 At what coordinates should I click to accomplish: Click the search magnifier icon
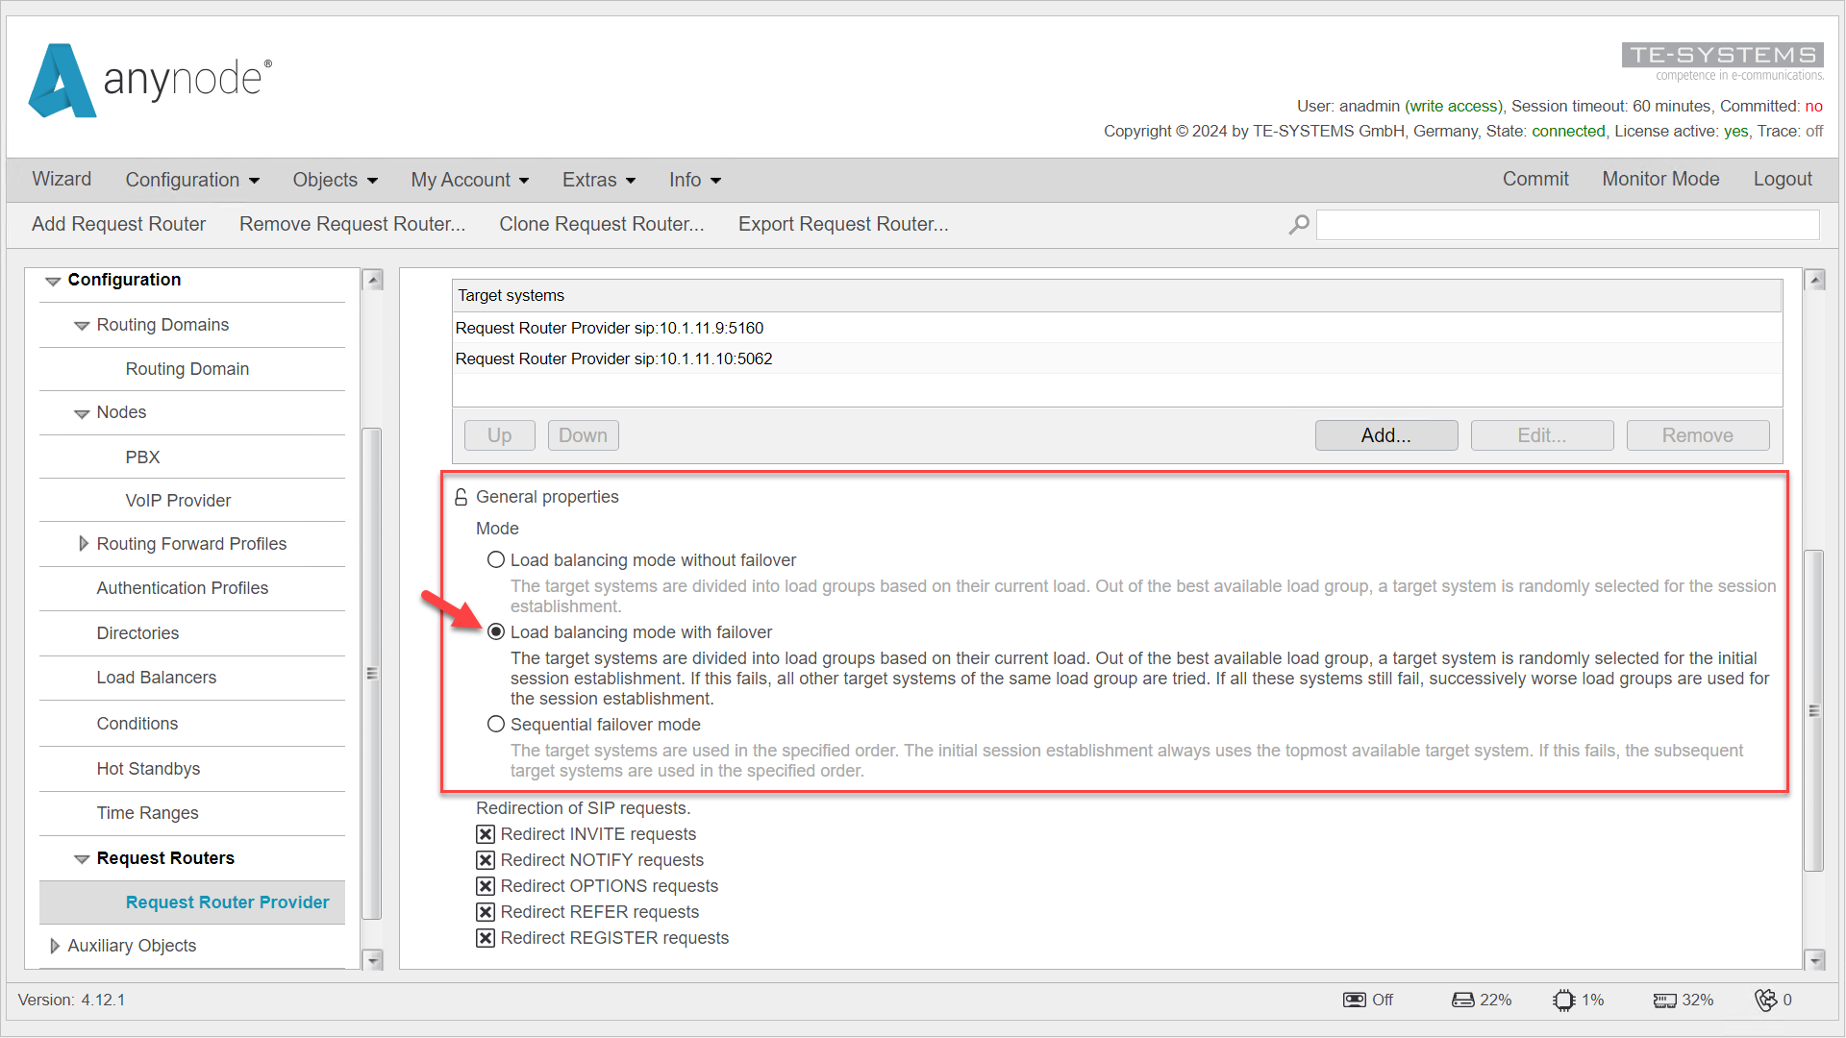[x=1299, y=225]
